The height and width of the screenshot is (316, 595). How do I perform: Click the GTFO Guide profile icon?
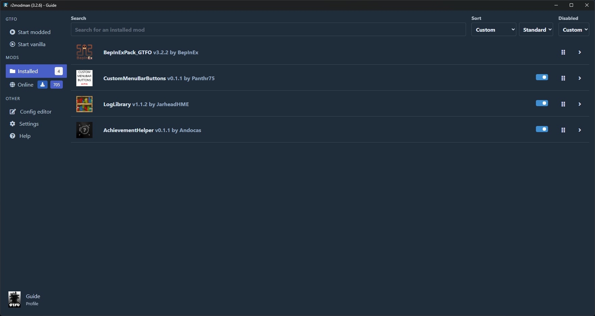coord(15,299)
